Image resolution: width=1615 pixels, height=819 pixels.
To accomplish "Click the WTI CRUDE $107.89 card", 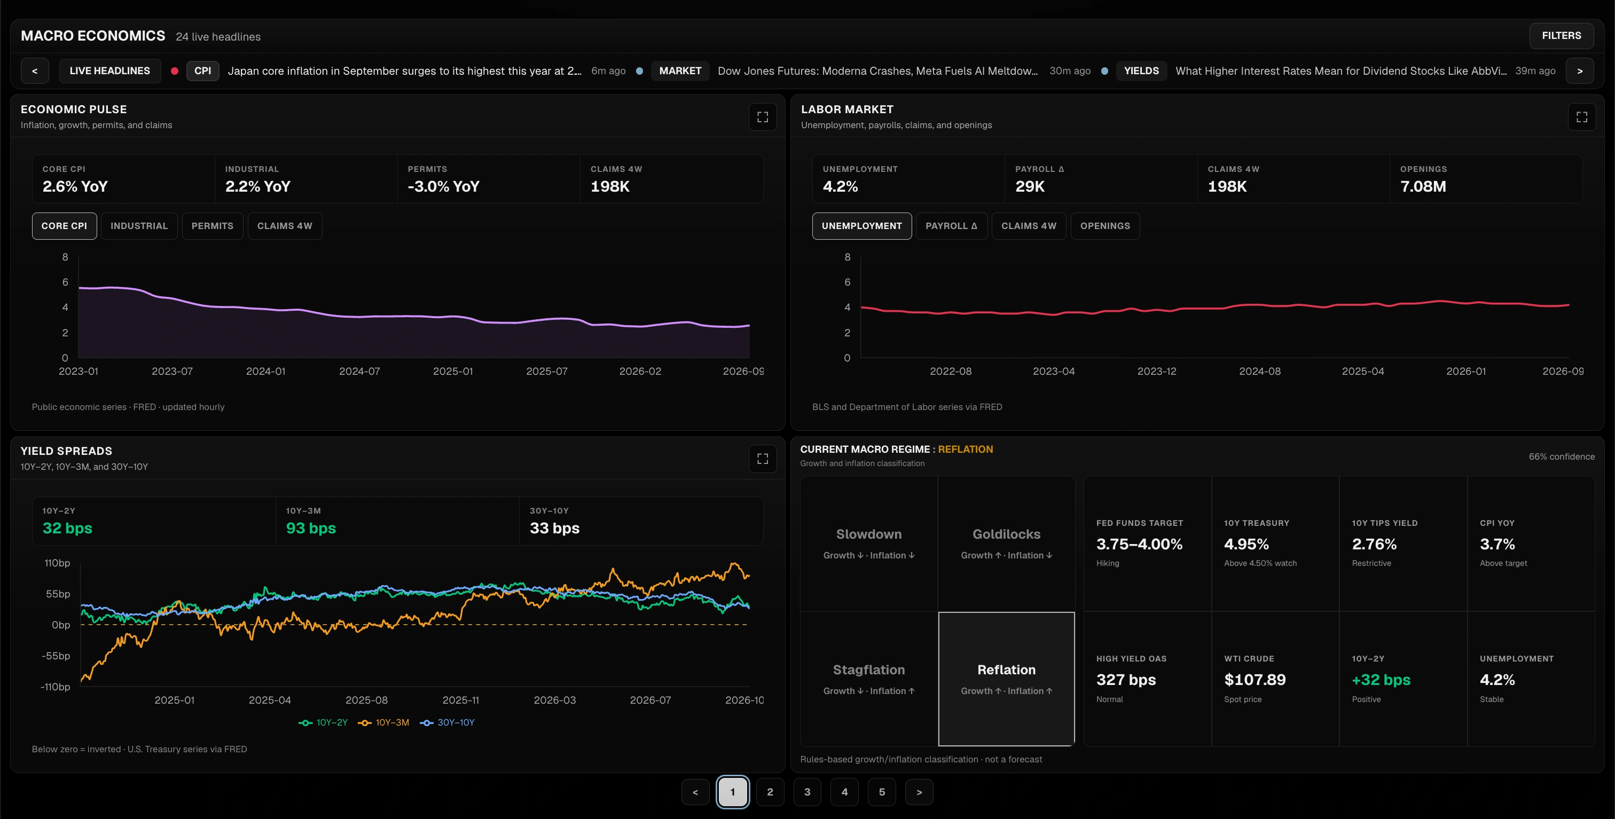I will pos(1275,679).
